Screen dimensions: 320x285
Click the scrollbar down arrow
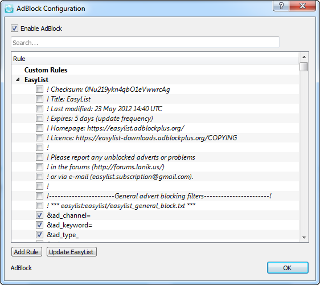click(x=304, y=238)
